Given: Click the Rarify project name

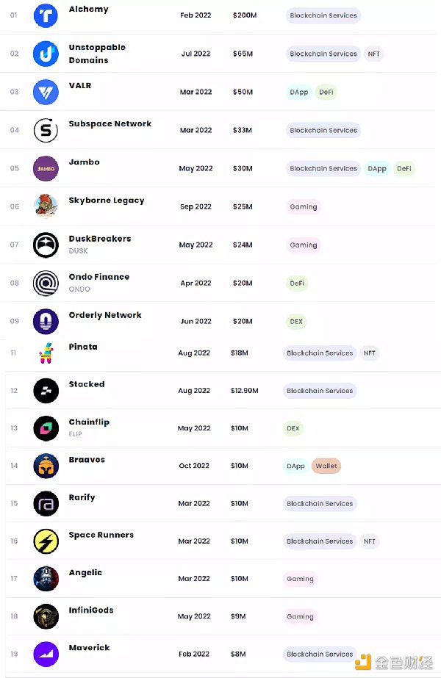Looking at the screenshot, I should (82, 497).
